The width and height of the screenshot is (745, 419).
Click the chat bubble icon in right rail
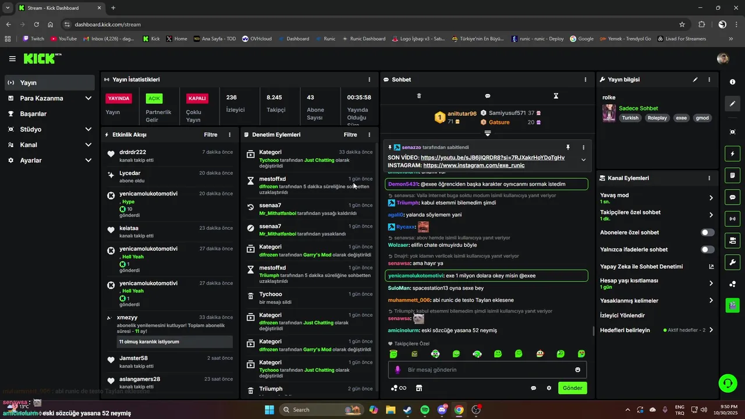pyautogui.click(x=732, y=197)
